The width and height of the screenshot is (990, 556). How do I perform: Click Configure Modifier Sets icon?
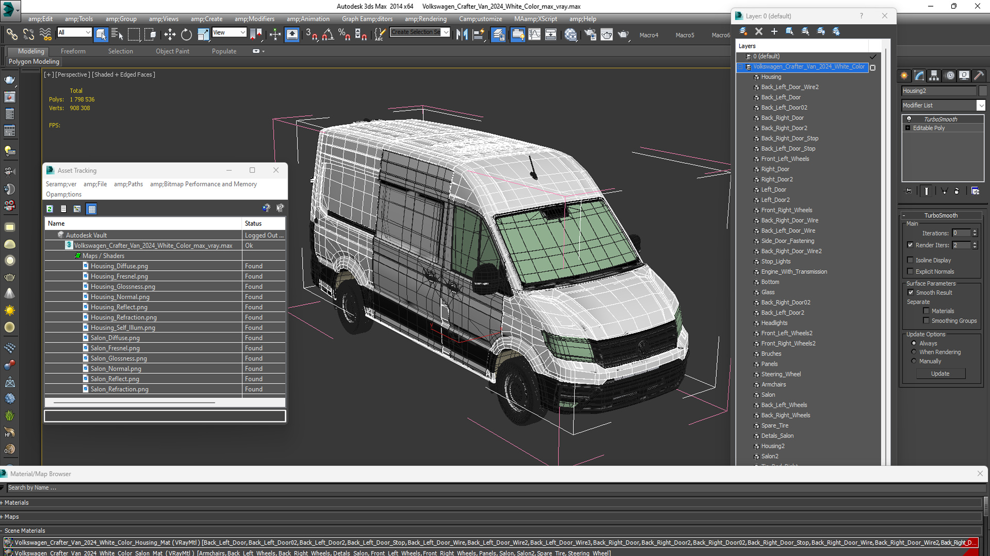point(976,191)
